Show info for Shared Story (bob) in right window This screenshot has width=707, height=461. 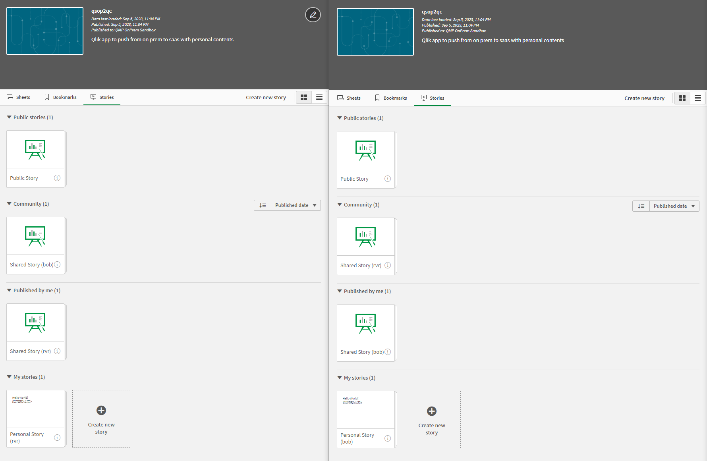(x=388, y=352)
